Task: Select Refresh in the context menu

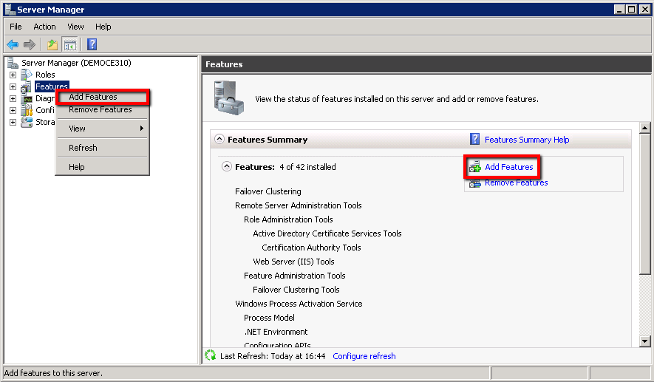Action: (x=84, y=148)
